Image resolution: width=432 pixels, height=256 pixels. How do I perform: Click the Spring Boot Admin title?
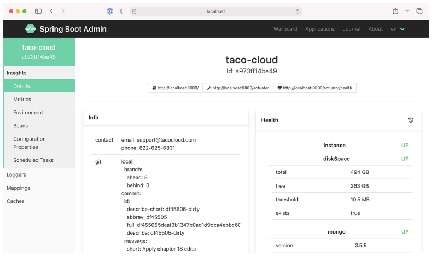click(x=73, y=29)
